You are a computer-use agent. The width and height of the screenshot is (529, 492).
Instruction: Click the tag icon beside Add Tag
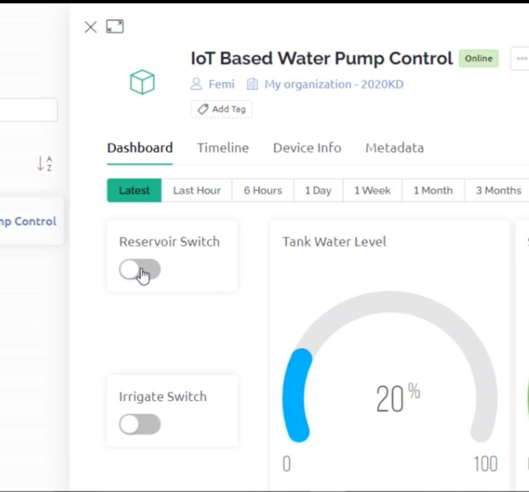[x=203, y=109]
